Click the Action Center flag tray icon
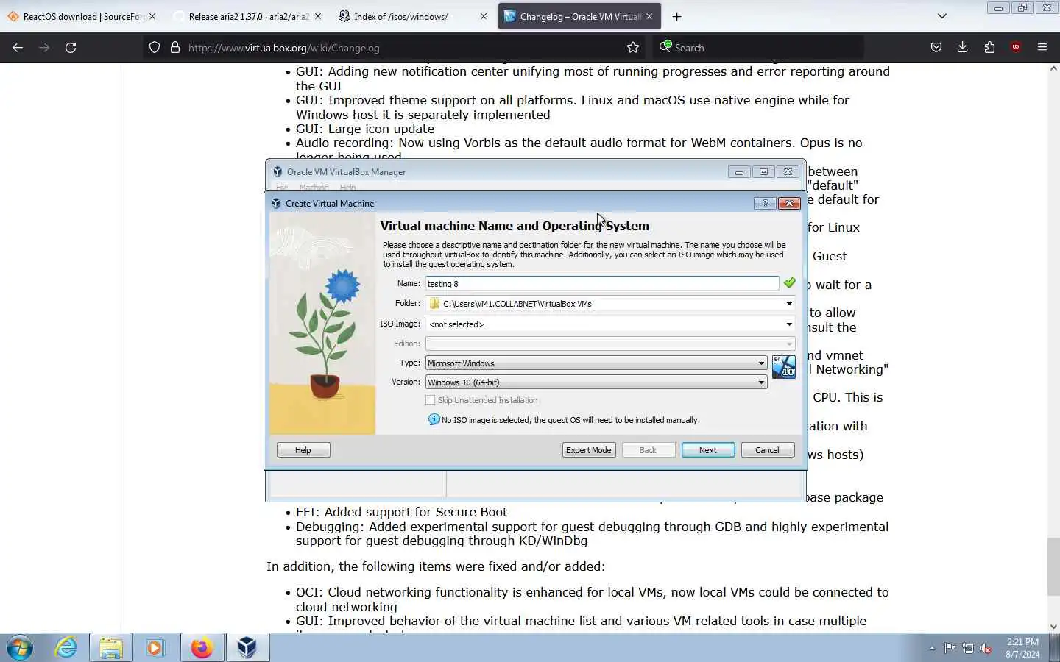This screenshot has height=662, width=1060. pos(950,648)
